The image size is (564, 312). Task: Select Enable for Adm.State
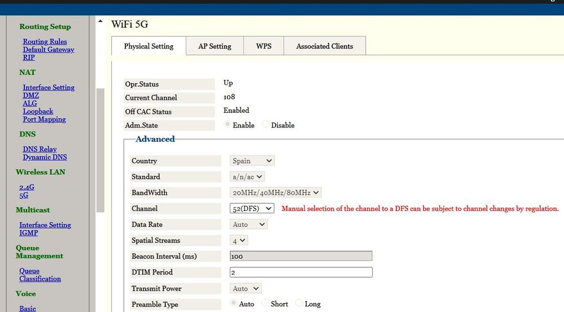[228, 125]
